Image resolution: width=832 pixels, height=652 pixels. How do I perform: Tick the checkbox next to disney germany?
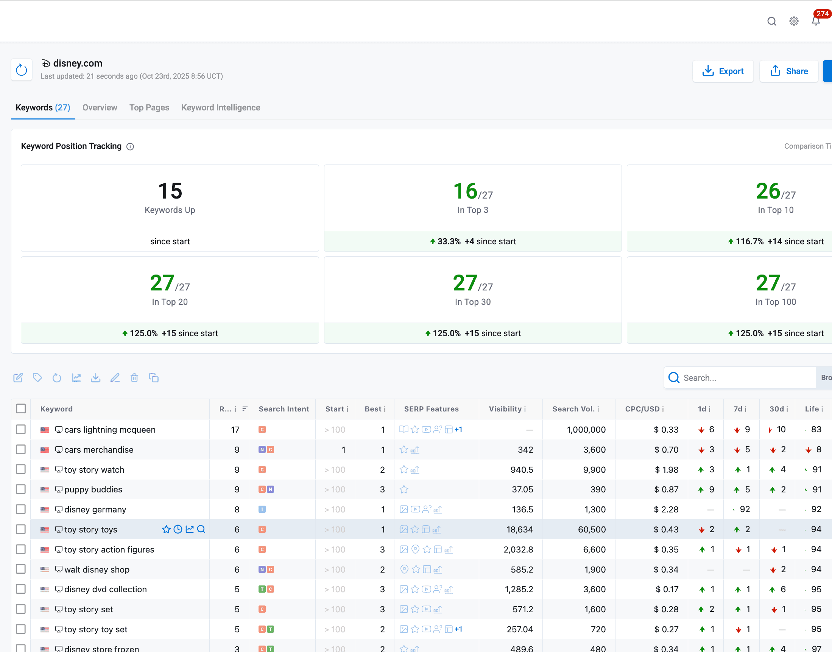click(20, 509)
